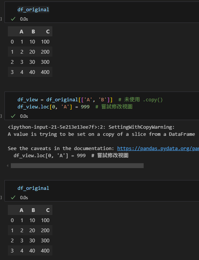Viewport: 199px width, 260px height.
Task: Focus the last df_original code cell
Action: [x=102, y=191]
